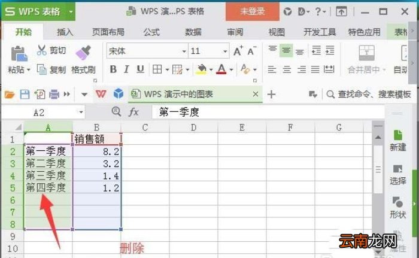Expand the font color dropdown arrow
The height and width of the screenshot is (258, 419).
[232, 70]
